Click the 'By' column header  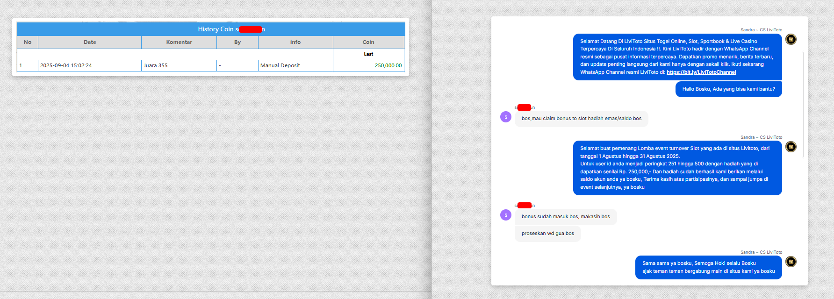click(x=237, y=42)
